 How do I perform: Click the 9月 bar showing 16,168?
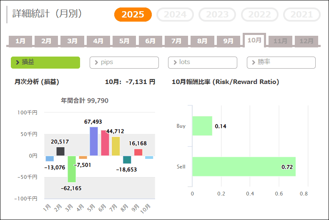[138, 152]
